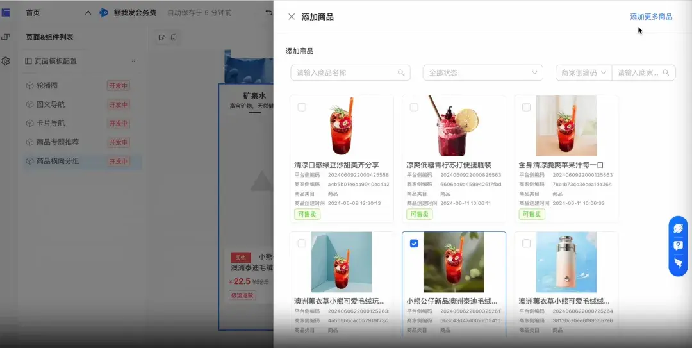
Task: Open the three-dot menu of 页面模板配置
Action: coord(134,61)
